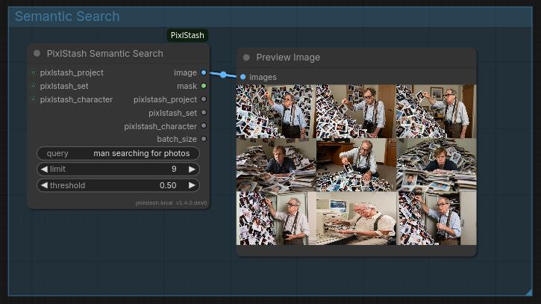This screenshot has height=304, width=541.
Task: Increase the threshold with right arrow
Action: pos(192,185)
